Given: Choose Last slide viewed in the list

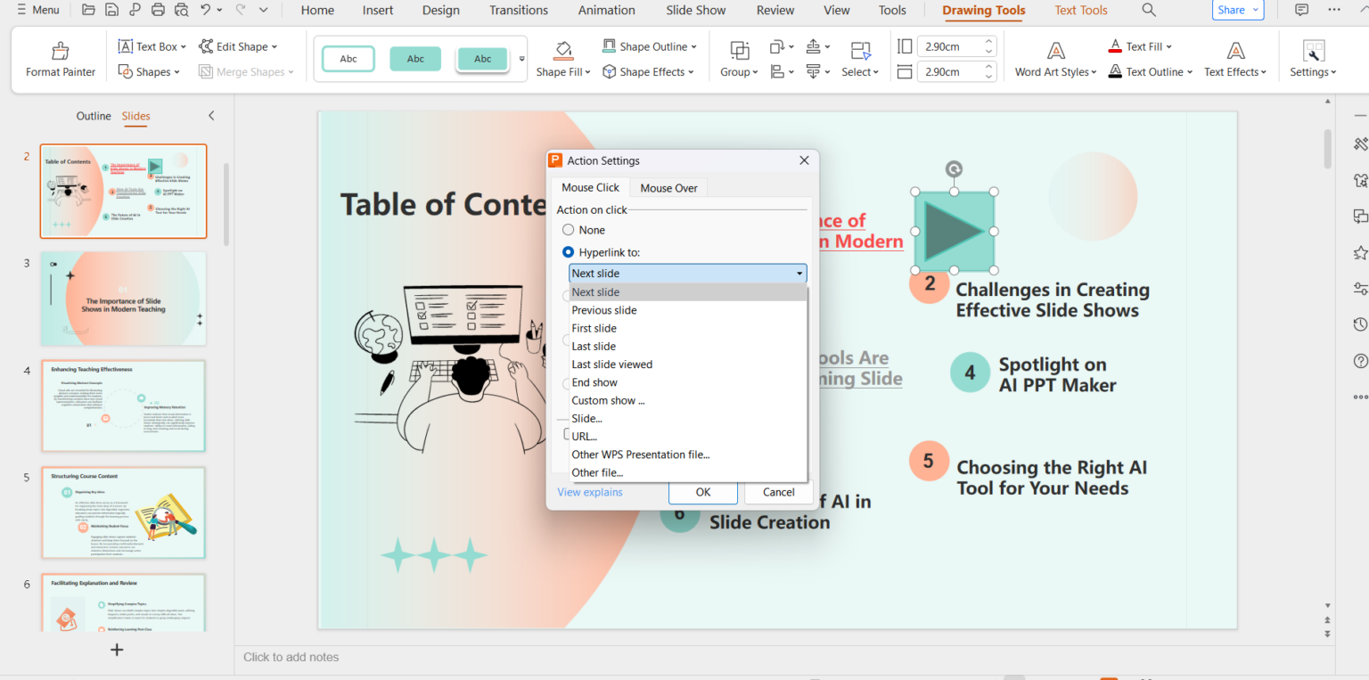Looking at the screenshot, I should (612, 364).
